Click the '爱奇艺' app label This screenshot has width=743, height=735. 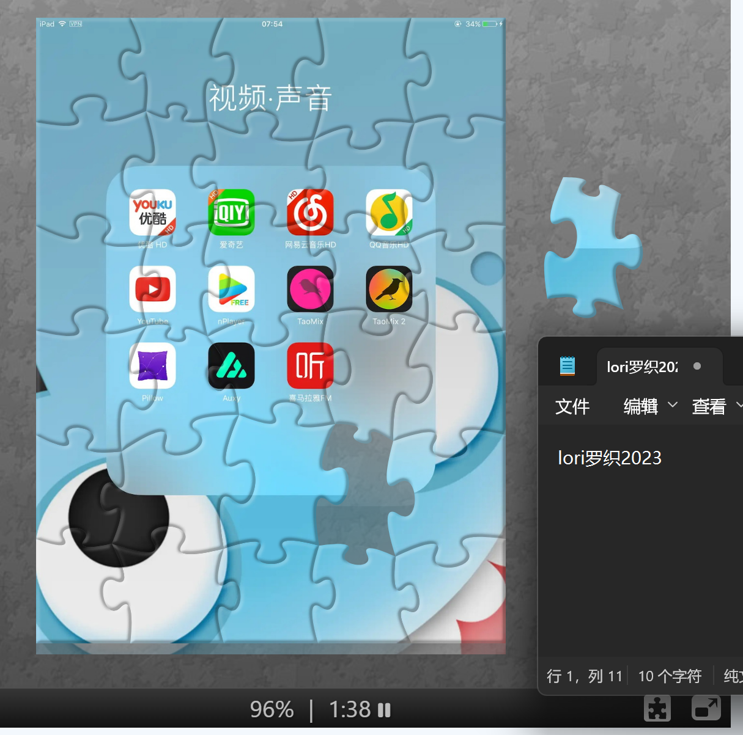[231, 244]
